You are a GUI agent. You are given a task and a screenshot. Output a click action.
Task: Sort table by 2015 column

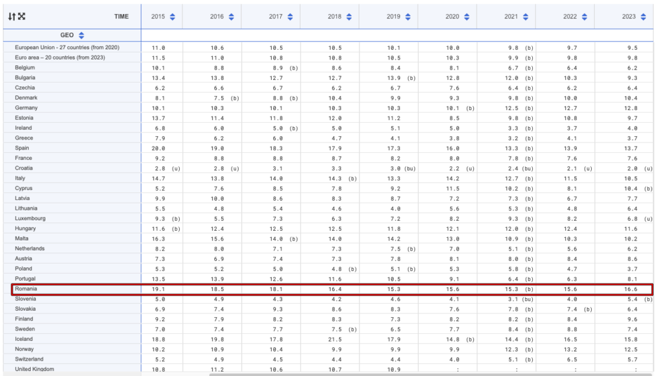[x=172, y=17]
